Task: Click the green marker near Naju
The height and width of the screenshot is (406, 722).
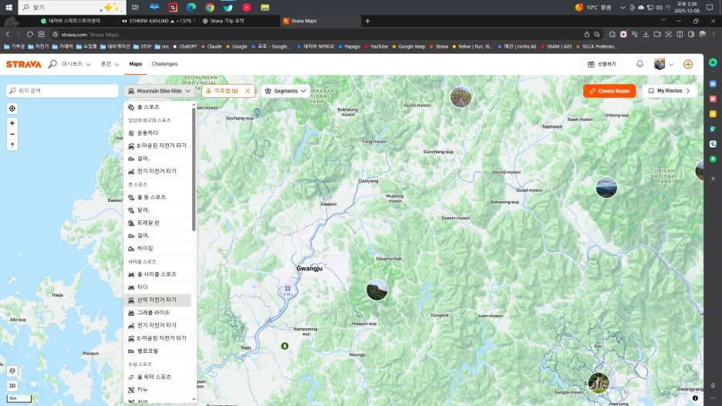Action: [x=285, y=346]
